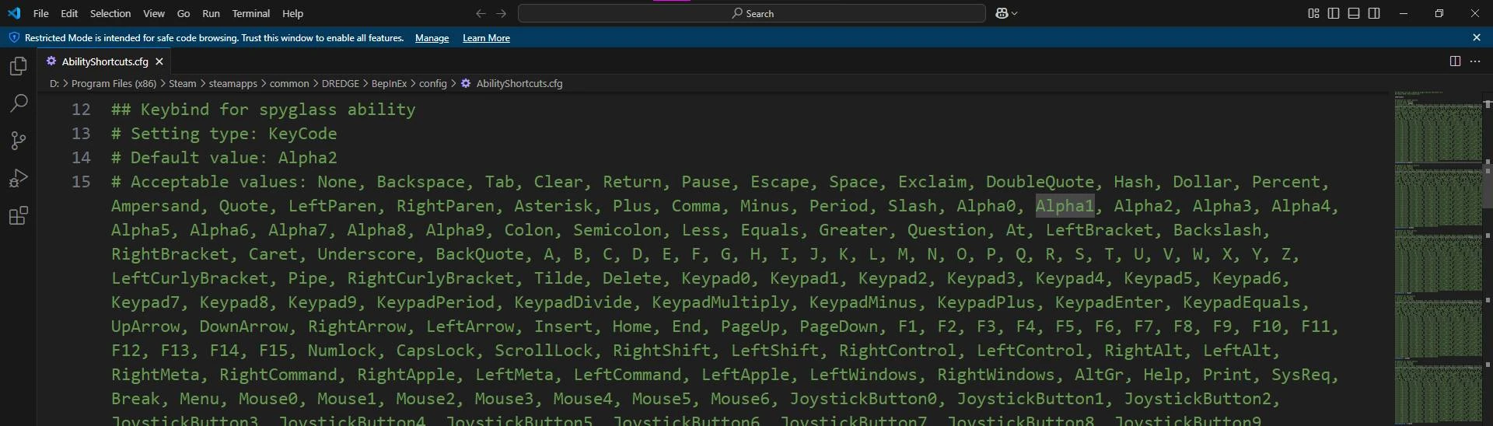Click the Restricted Mode shield icon
The height and width of the screenshot is (426, 1493).
coord(14,37)
